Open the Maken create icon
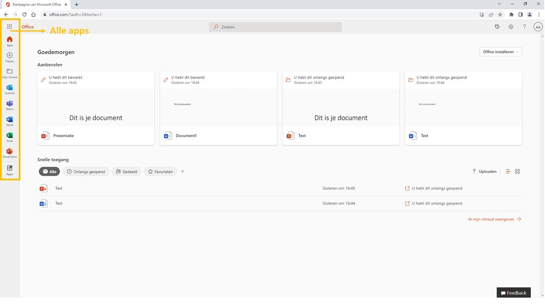Screen dimensions: 545x307 point(9,57)
